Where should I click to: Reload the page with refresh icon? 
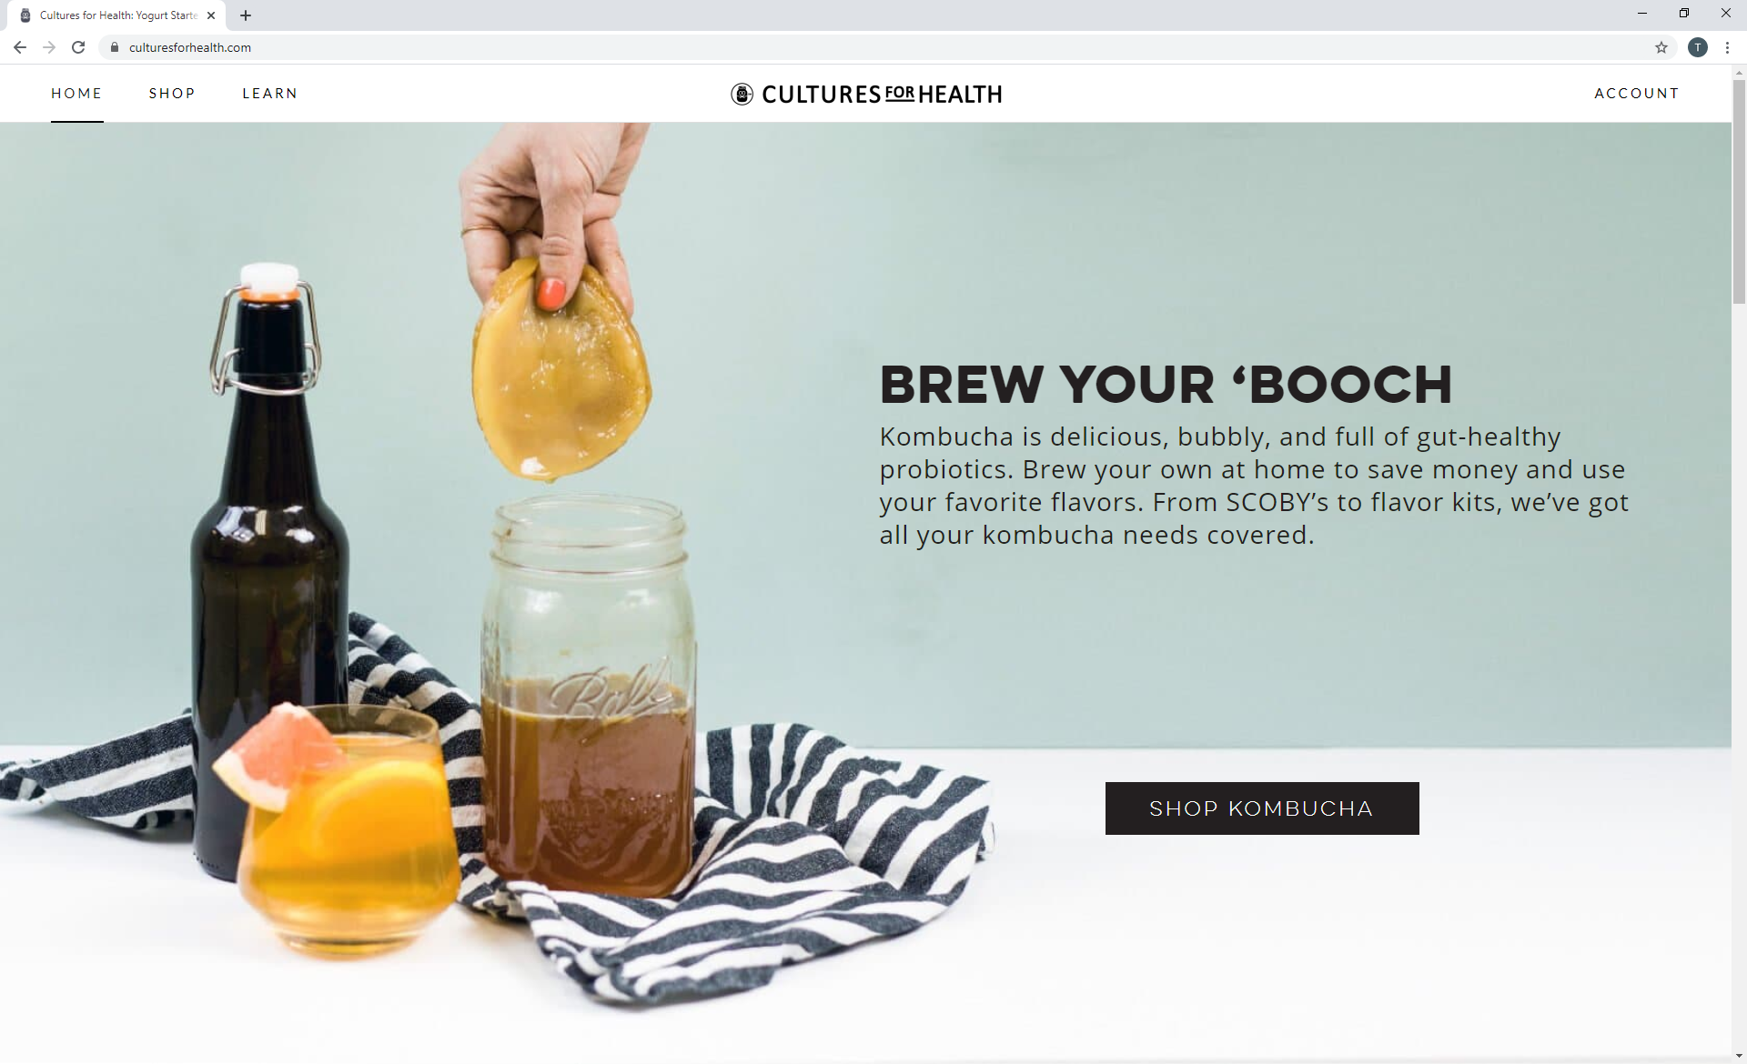point(78,47)
